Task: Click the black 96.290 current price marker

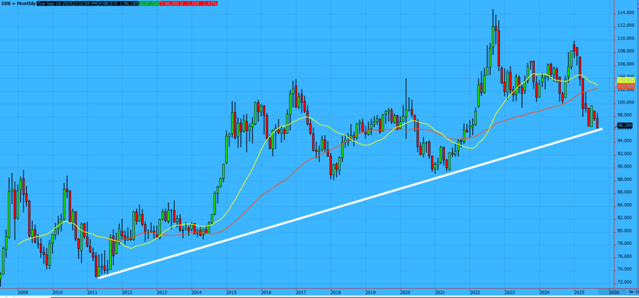Action: (x=625, y=125)
